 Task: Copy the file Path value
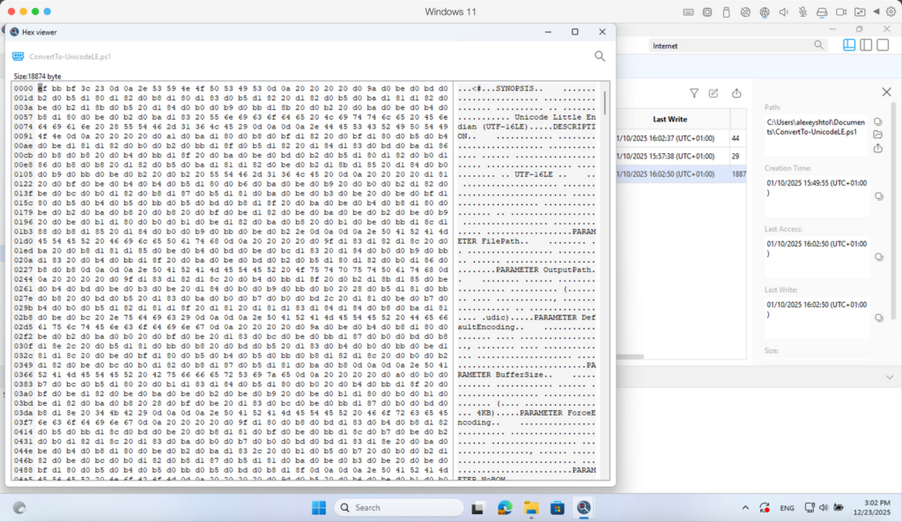coord(877,121)
